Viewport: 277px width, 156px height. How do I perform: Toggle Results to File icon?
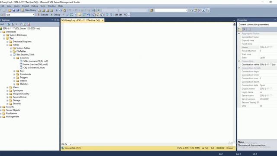coord(102,15)
